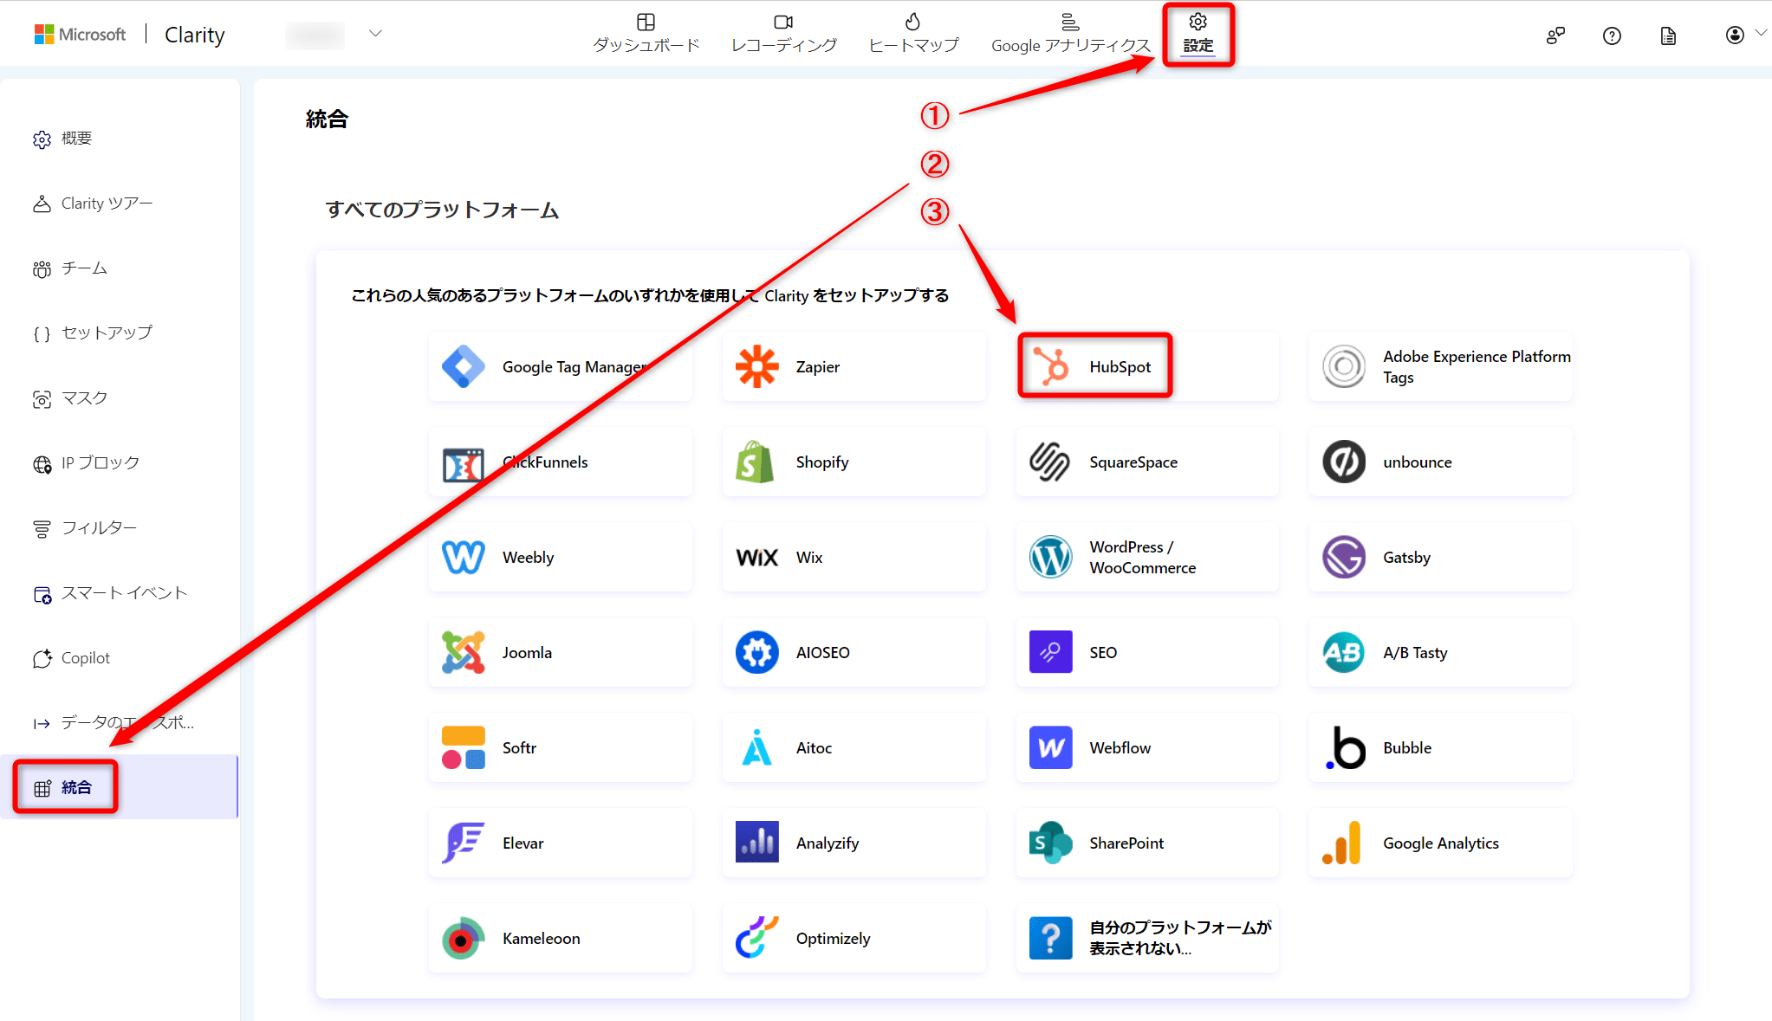Expand the project selector dropdown arrow
Screen dimensions: 1772x1021
[375, 34]
